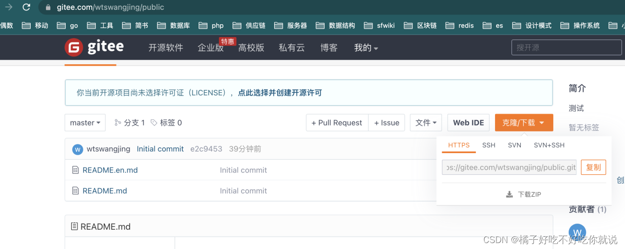Open the 区块链 bookmark folder

pyautogui.click(x=420, y=26)
